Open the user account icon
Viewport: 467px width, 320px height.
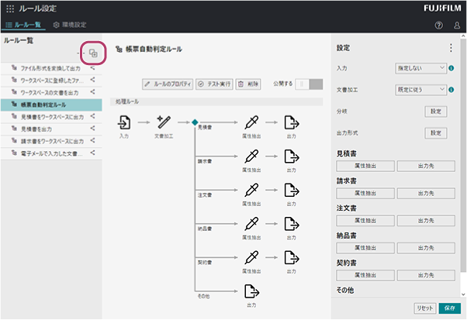457,26
